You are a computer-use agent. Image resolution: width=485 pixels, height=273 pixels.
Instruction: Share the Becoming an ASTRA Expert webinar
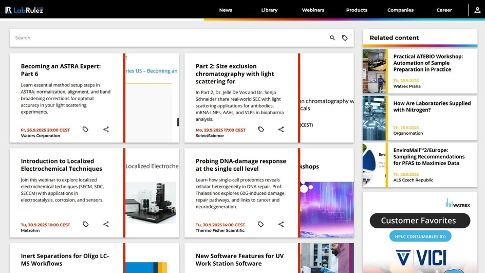[x=106, y=130]
